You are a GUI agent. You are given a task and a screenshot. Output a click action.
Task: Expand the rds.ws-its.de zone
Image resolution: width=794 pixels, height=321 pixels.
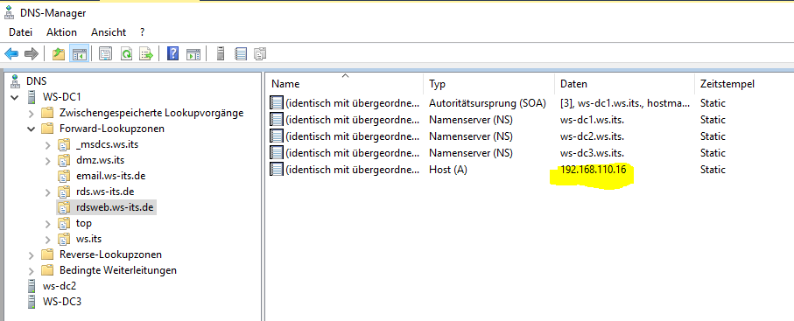coord(47,192)
